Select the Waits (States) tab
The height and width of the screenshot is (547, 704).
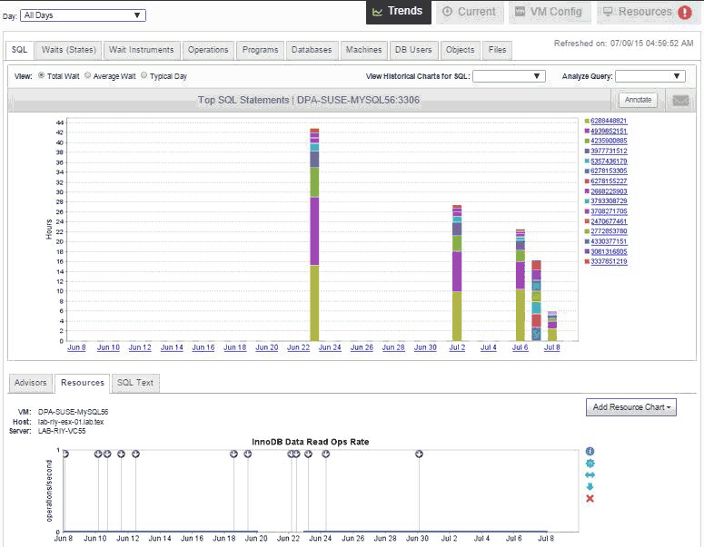point(69,50)
